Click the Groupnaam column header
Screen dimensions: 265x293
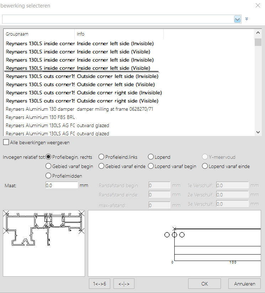tap(39, 34)
